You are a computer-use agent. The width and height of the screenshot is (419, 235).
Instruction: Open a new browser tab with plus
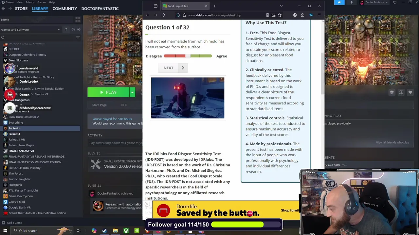214,6
